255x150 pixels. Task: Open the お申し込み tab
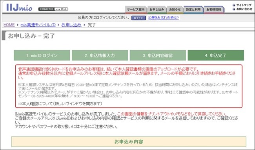coord(157,9)
